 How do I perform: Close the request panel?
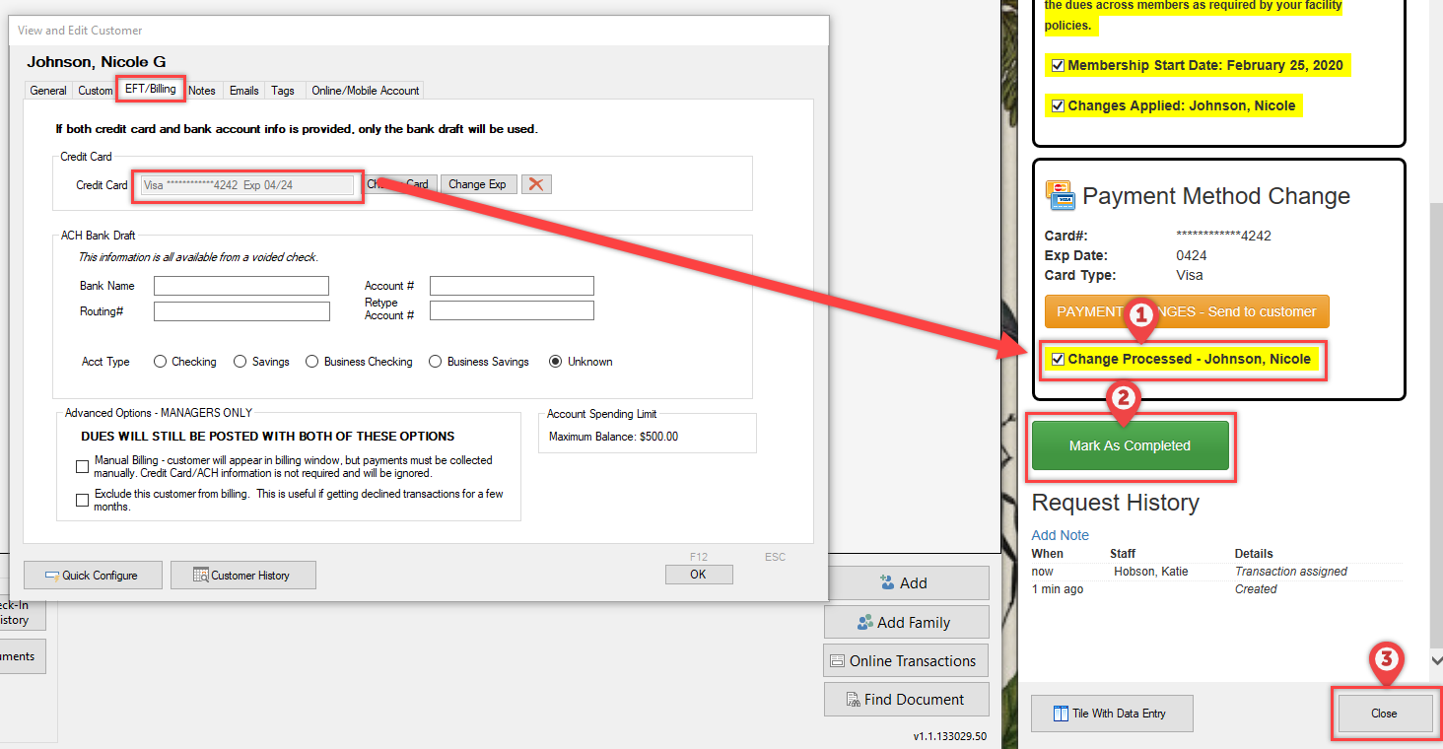(x=1384, y=714)
